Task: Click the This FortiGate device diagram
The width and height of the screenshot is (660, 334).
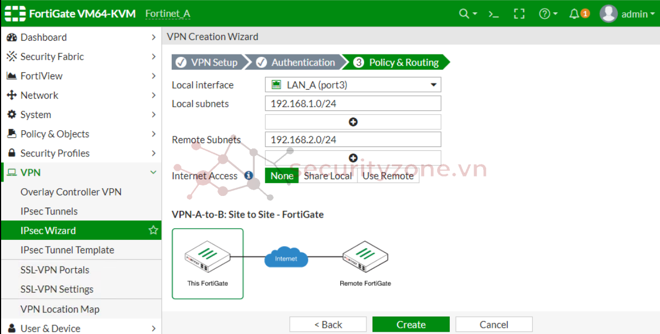Action: pos(207,264)
